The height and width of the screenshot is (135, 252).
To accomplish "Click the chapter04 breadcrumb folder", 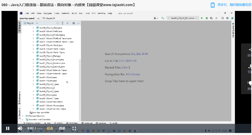I will (49, 18).
